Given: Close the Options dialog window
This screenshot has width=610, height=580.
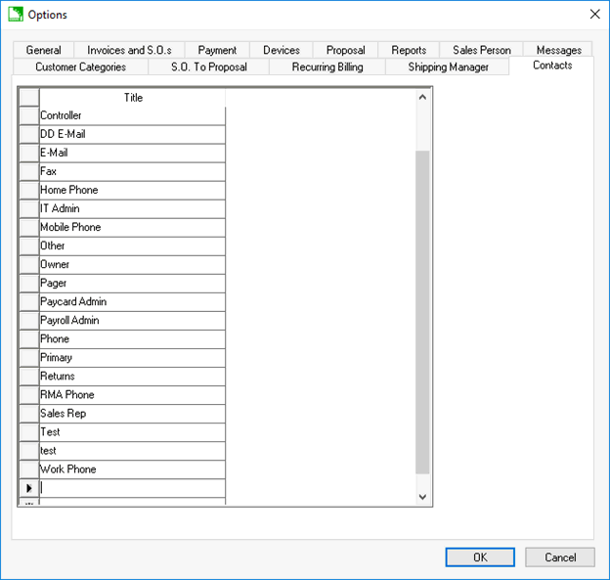Looking at the screenshot, I should [x=594, y=15].
